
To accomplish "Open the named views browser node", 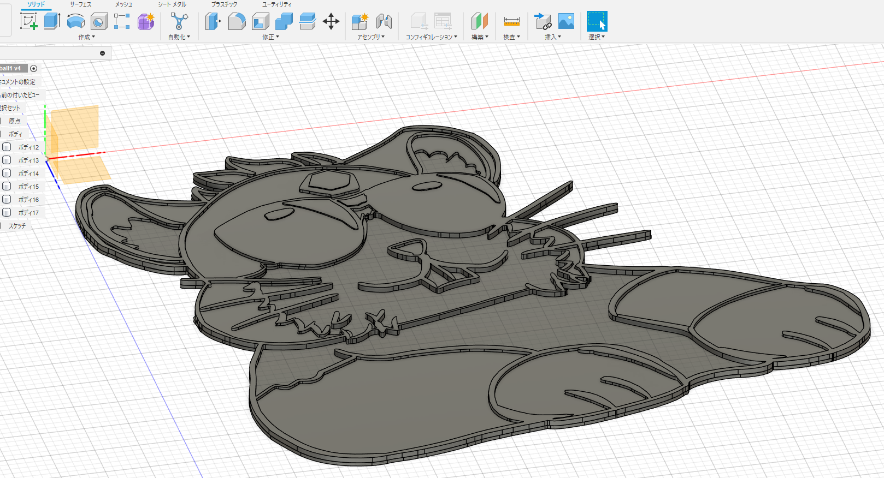I will [x=20, y=95].
